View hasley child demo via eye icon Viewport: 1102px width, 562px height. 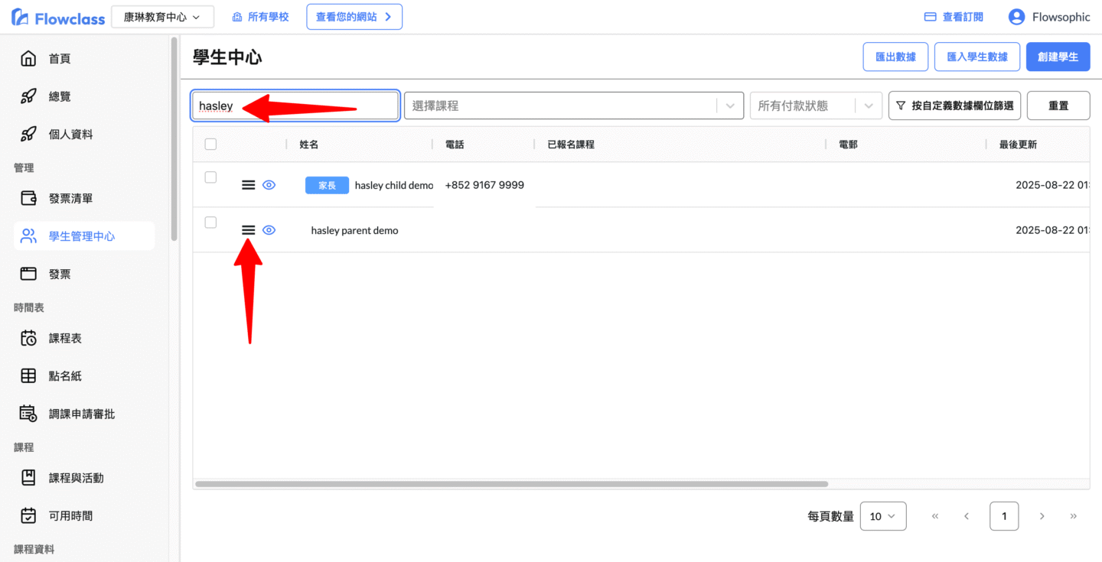coord(269,185)
